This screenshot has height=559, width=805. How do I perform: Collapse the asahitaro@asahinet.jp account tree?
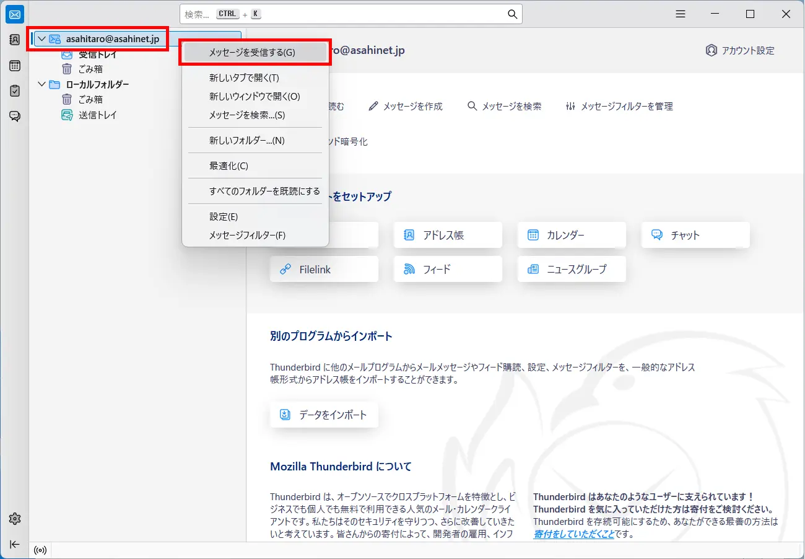pos(41,38)
